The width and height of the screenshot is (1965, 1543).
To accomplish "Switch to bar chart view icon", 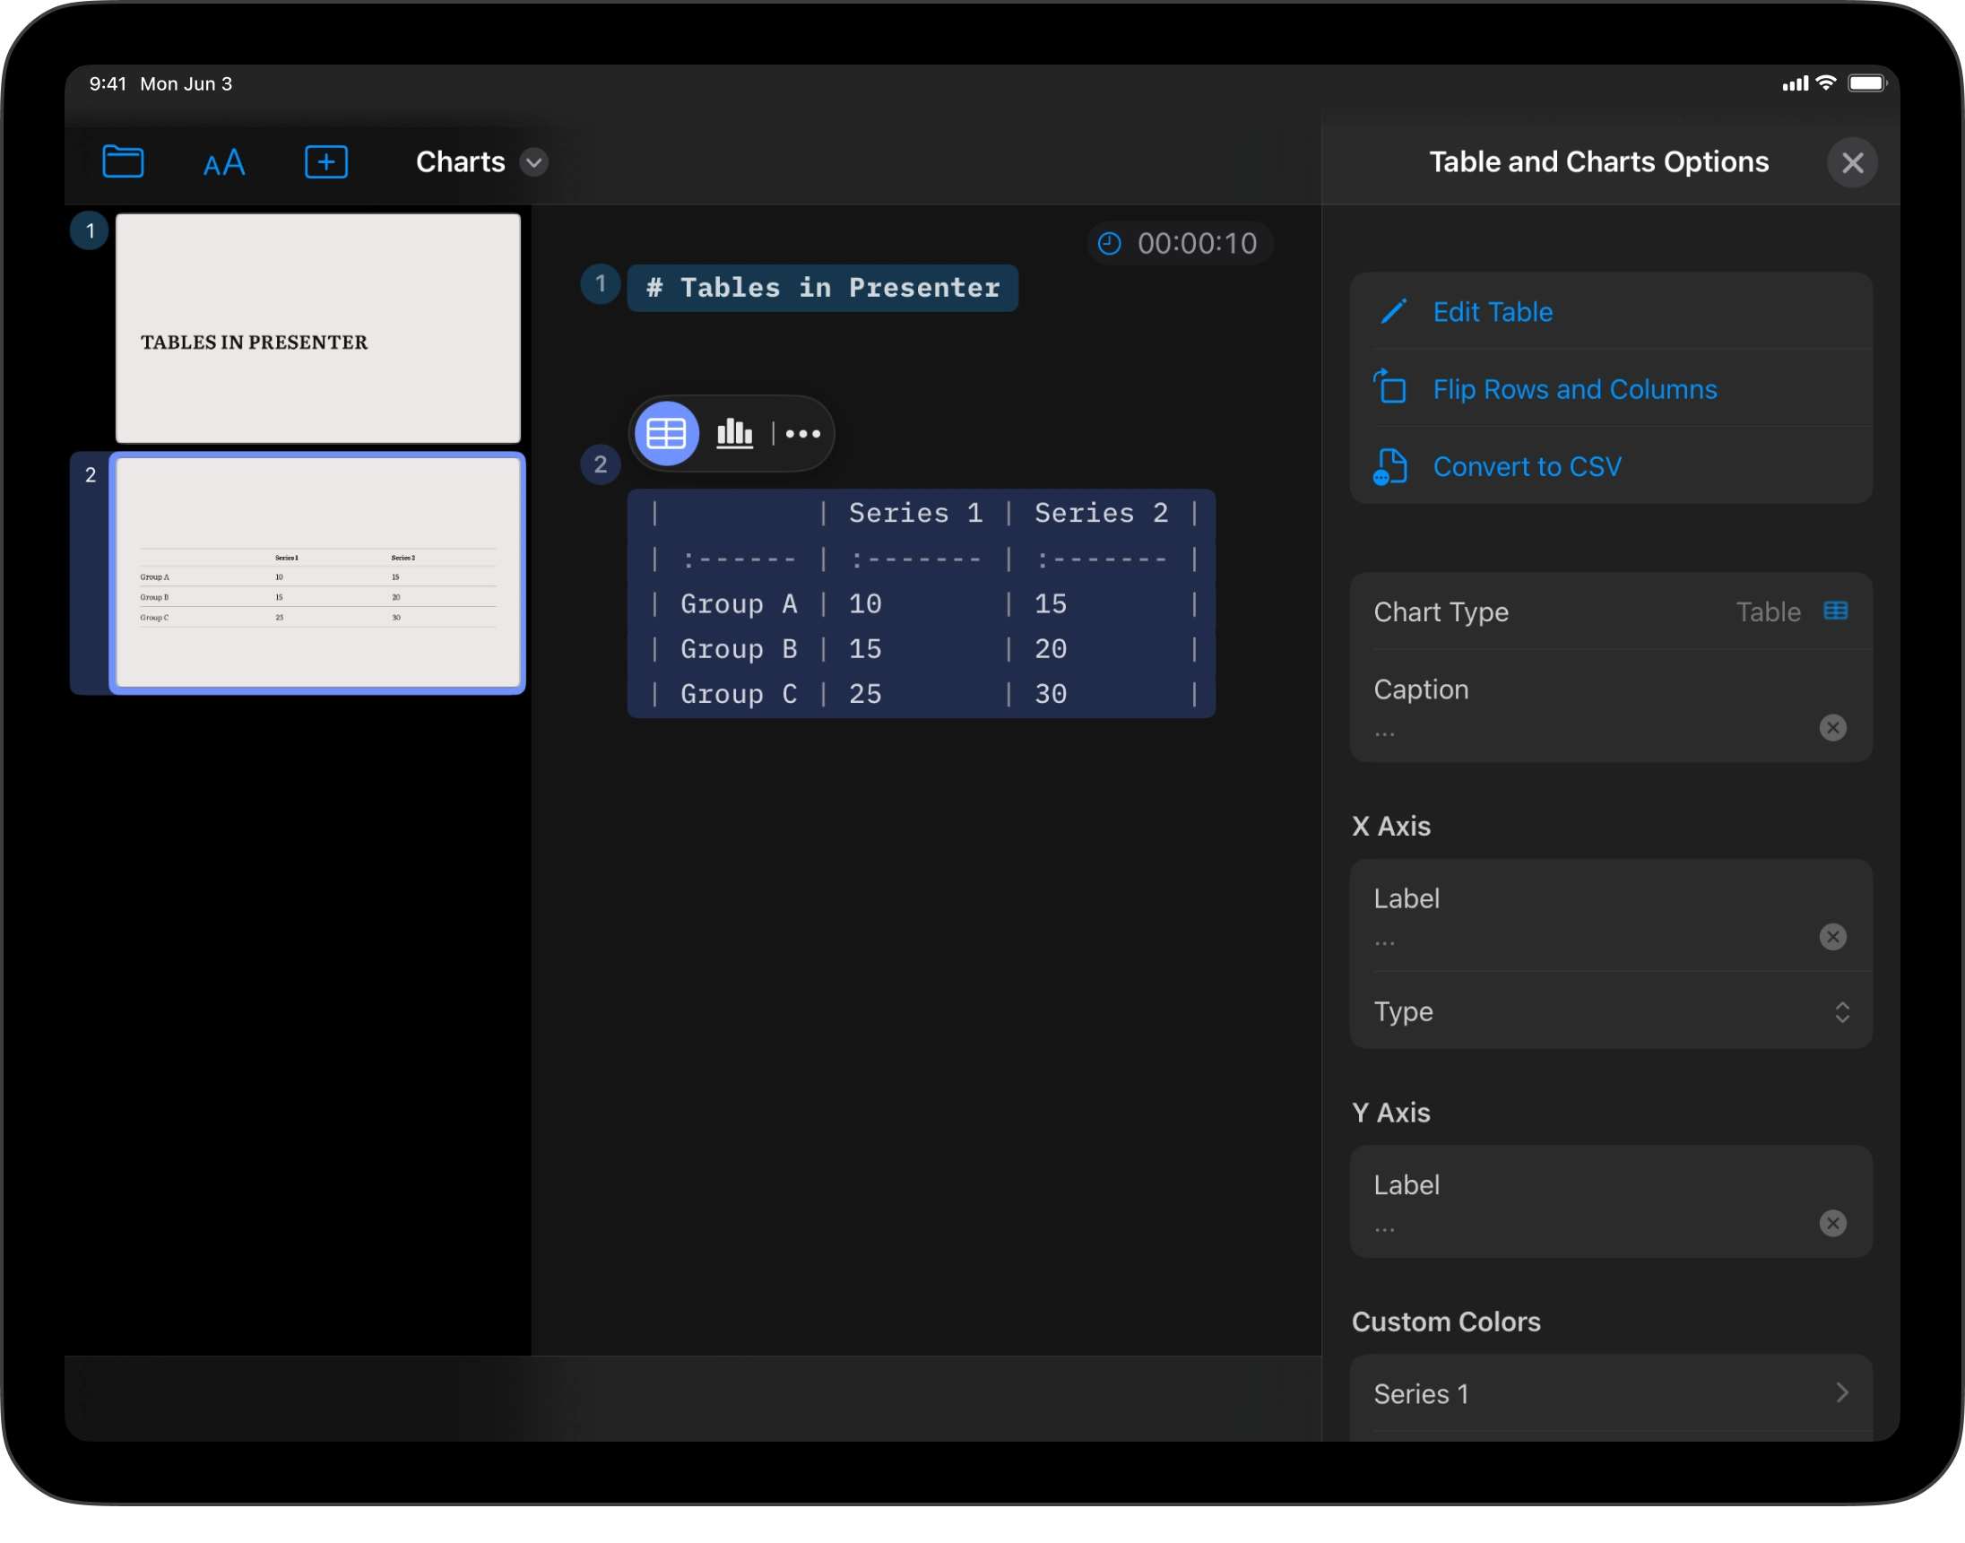I will (x=734, y=434).
